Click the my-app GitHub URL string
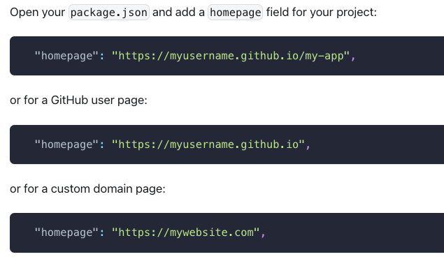444x259 pixels. tap(231, 56)
